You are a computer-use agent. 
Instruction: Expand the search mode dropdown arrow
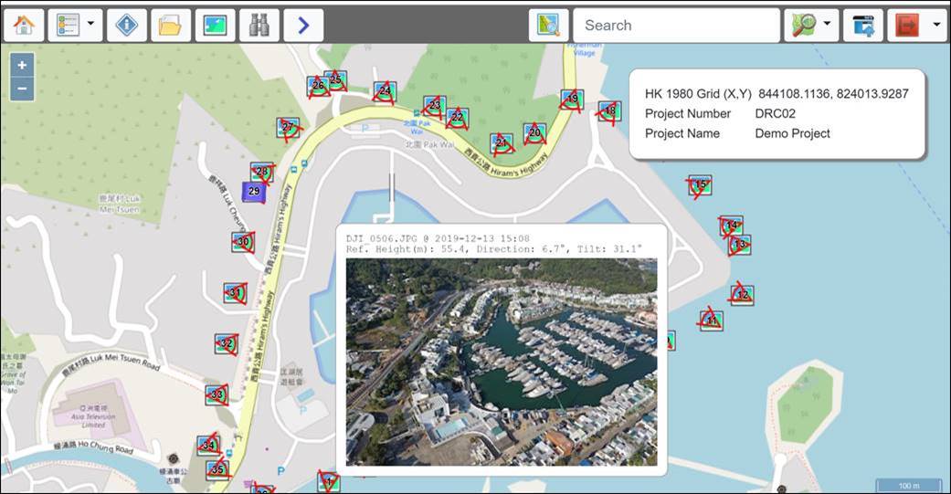pos(828,25)
